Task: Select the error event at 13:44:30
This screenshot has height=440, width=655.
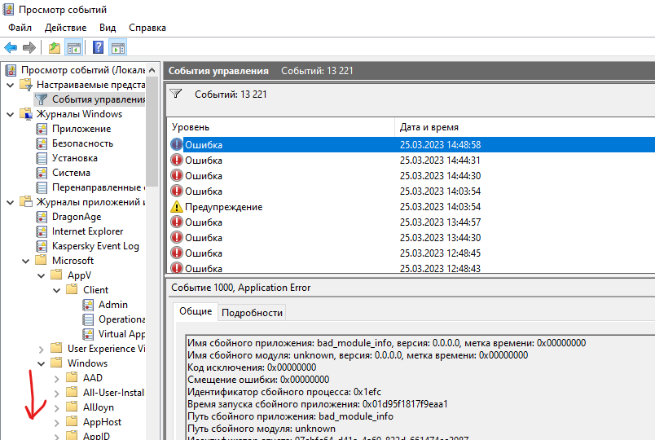Action: (x=411, y=237)
